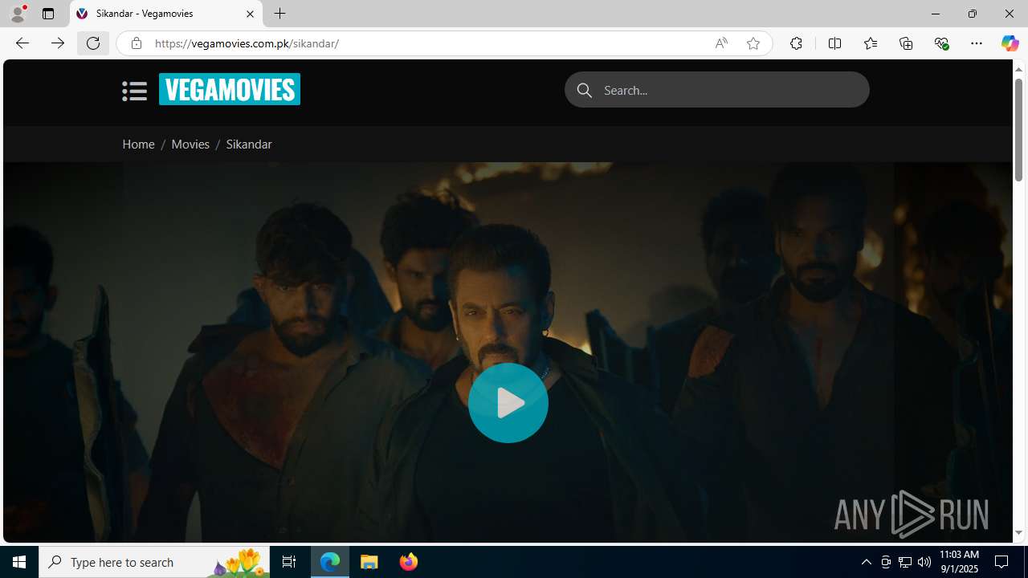Add this page to favorites
The height and width of the screenshot is (578, 1028).
(753, 43)
